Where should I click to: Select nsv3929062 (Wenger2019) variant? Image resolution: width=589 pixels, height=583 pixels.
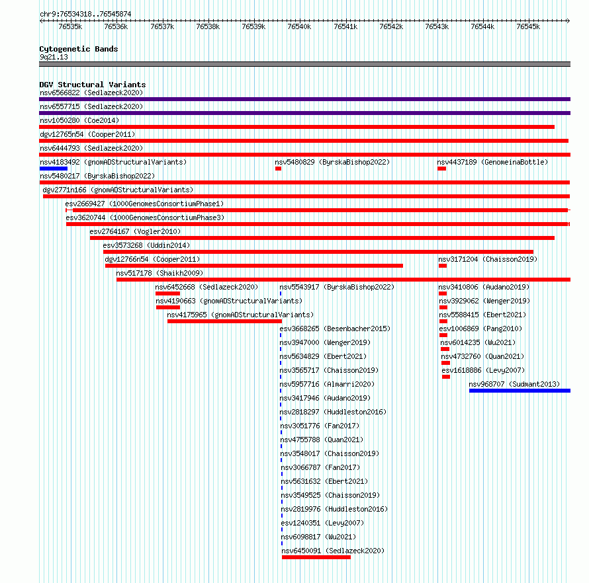tap(484, 301)
